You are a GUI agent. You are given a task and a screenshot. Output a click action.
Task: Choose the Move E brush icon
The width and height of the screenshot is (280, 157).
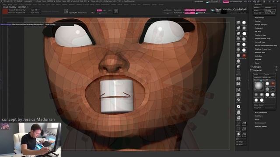click(x=238, y=34)
